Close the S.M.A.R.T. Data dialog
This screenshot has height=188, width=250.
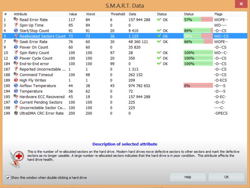click(x=241, y=4)
